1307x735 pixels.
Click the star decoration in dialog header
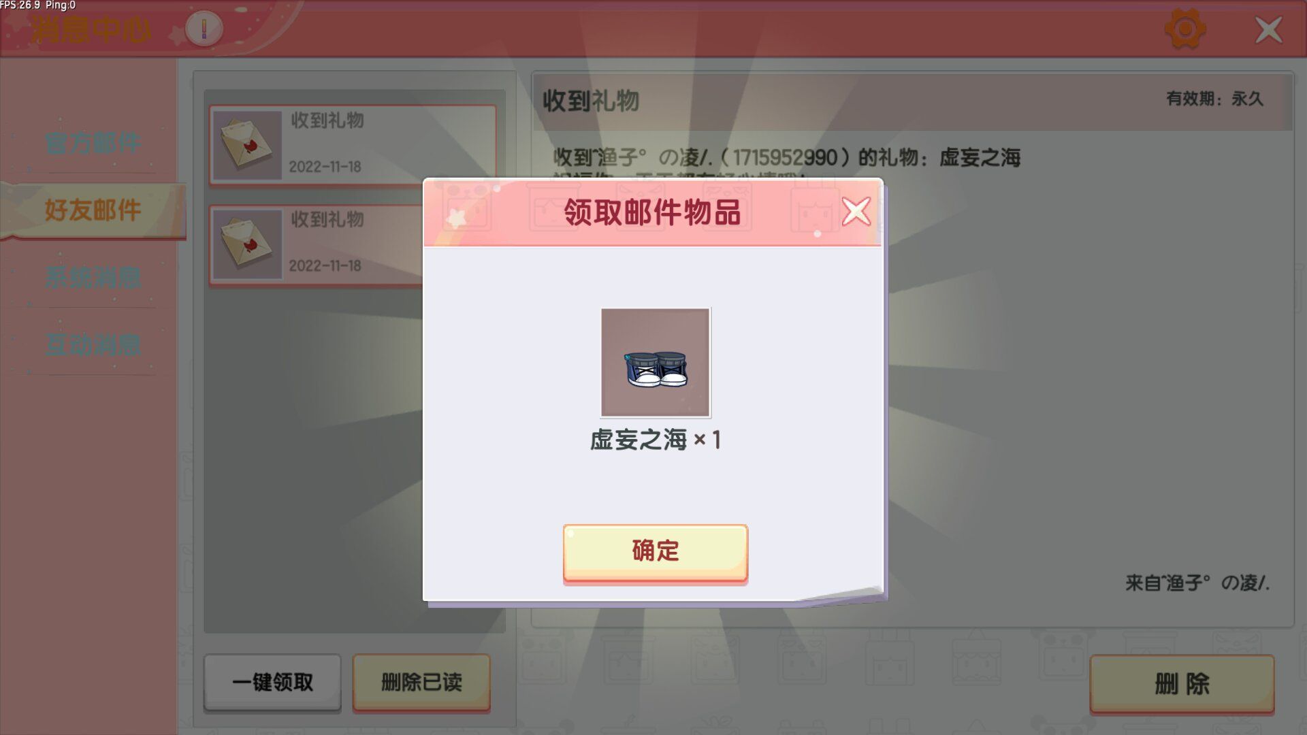click(x=456, y=217)
